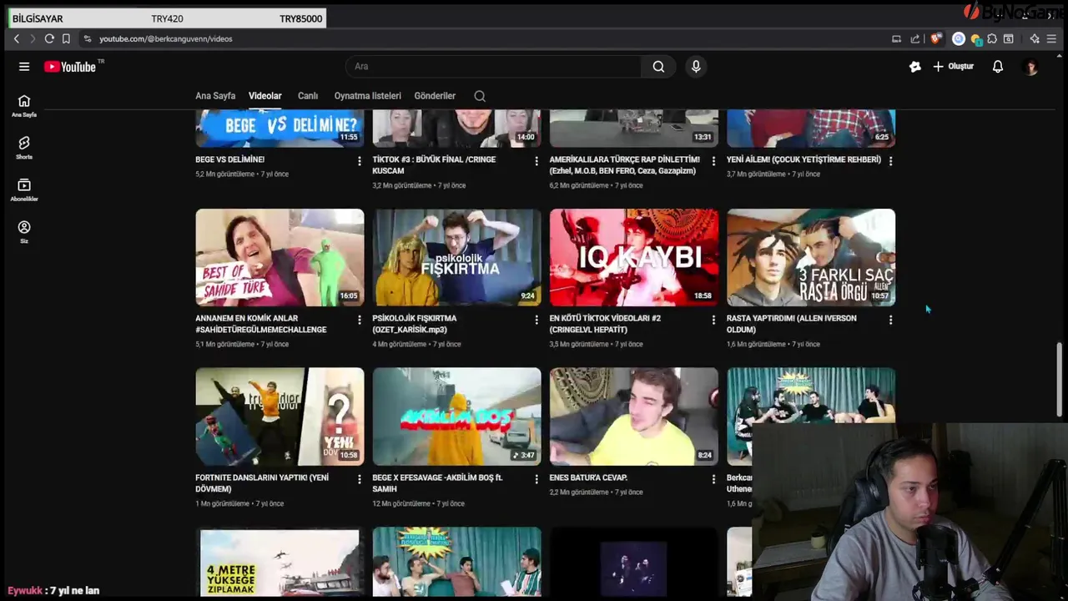Click the youtube.com address bar URL
Viewport: 1068px width, 601px height.
[x=165, y=38]
